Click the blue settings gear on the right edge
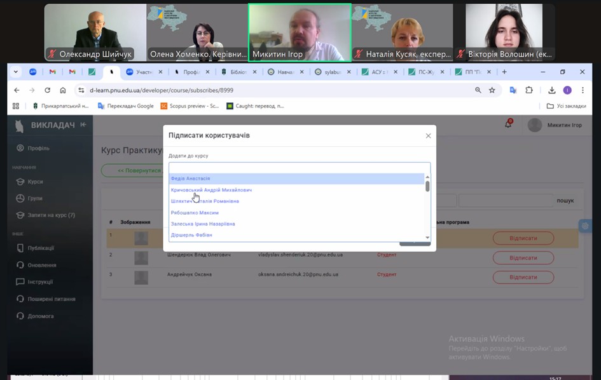601x380 pixels. 584,226
